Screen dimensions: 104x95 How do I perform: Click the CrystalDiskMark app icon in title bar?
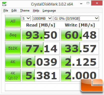pyautogui.click(x=4, y=4)
